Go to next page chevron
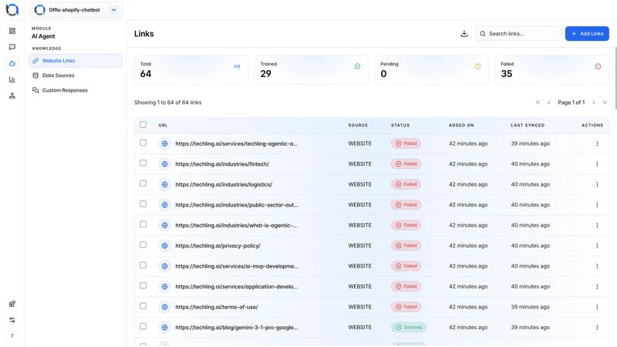The width and height of the screenshot is (617, 347). point(594,103)
